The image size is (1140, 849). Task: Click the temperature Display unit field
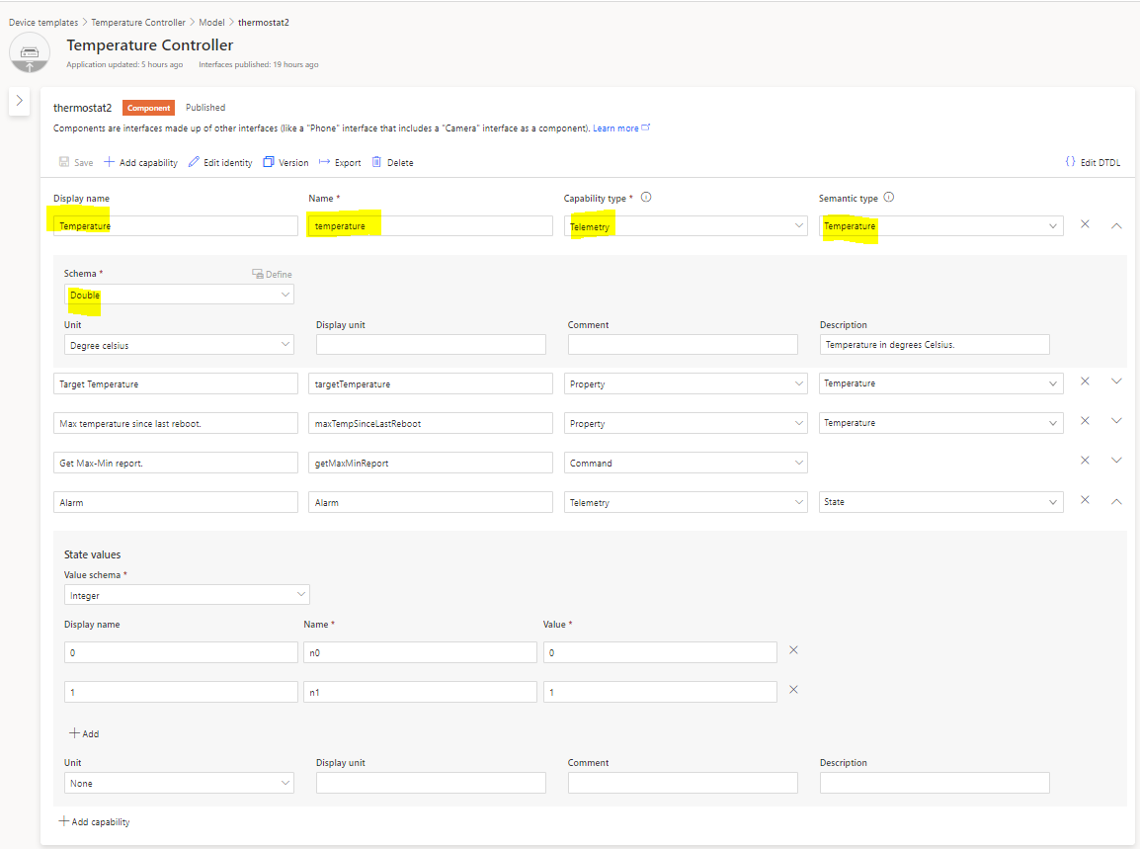pos(431,345)
